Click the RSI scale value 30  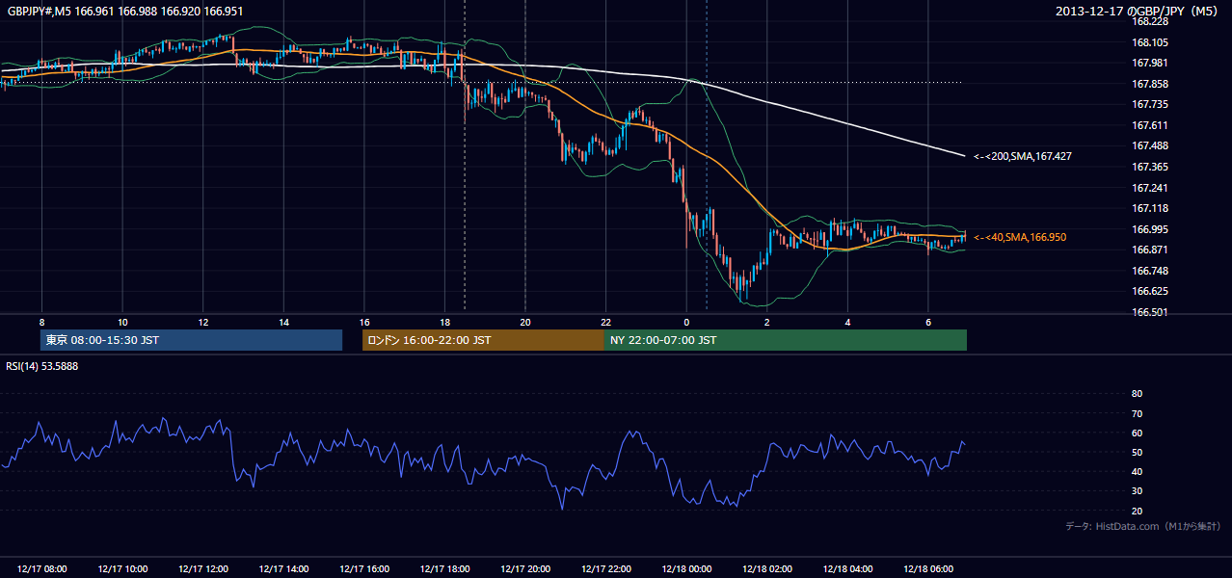(1137, 491)
